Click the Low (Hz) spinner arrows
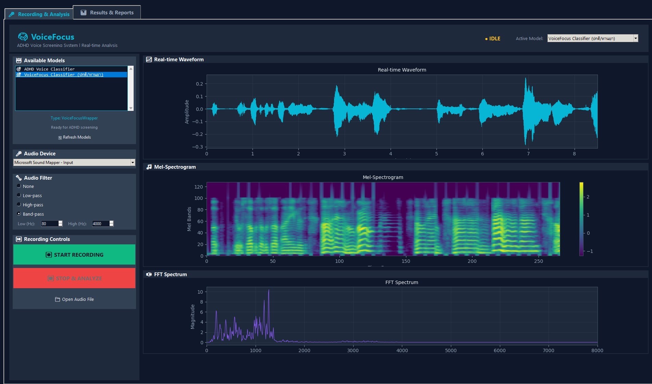 click(60, 223)
